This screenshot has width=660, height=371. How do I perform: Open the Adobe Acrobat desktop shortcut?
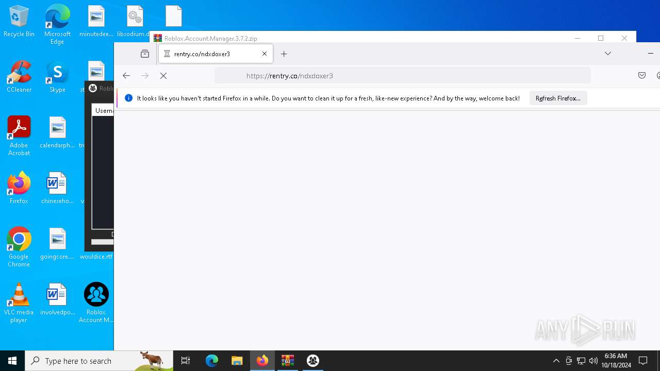[x=19, y=136]
